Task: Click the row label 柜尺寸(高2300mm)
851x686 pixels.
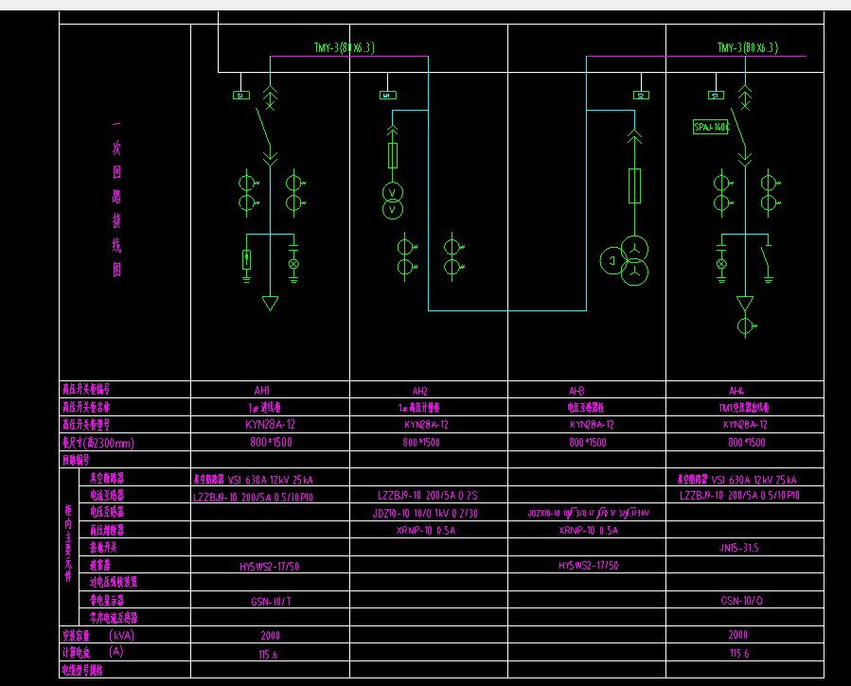Action: click(98, 443)
